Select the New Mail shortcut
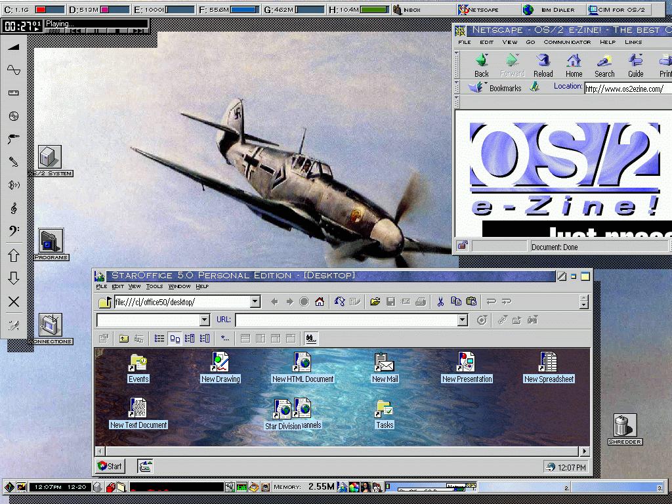This screenshot has width=672, height=504. [x=385, y=367]
